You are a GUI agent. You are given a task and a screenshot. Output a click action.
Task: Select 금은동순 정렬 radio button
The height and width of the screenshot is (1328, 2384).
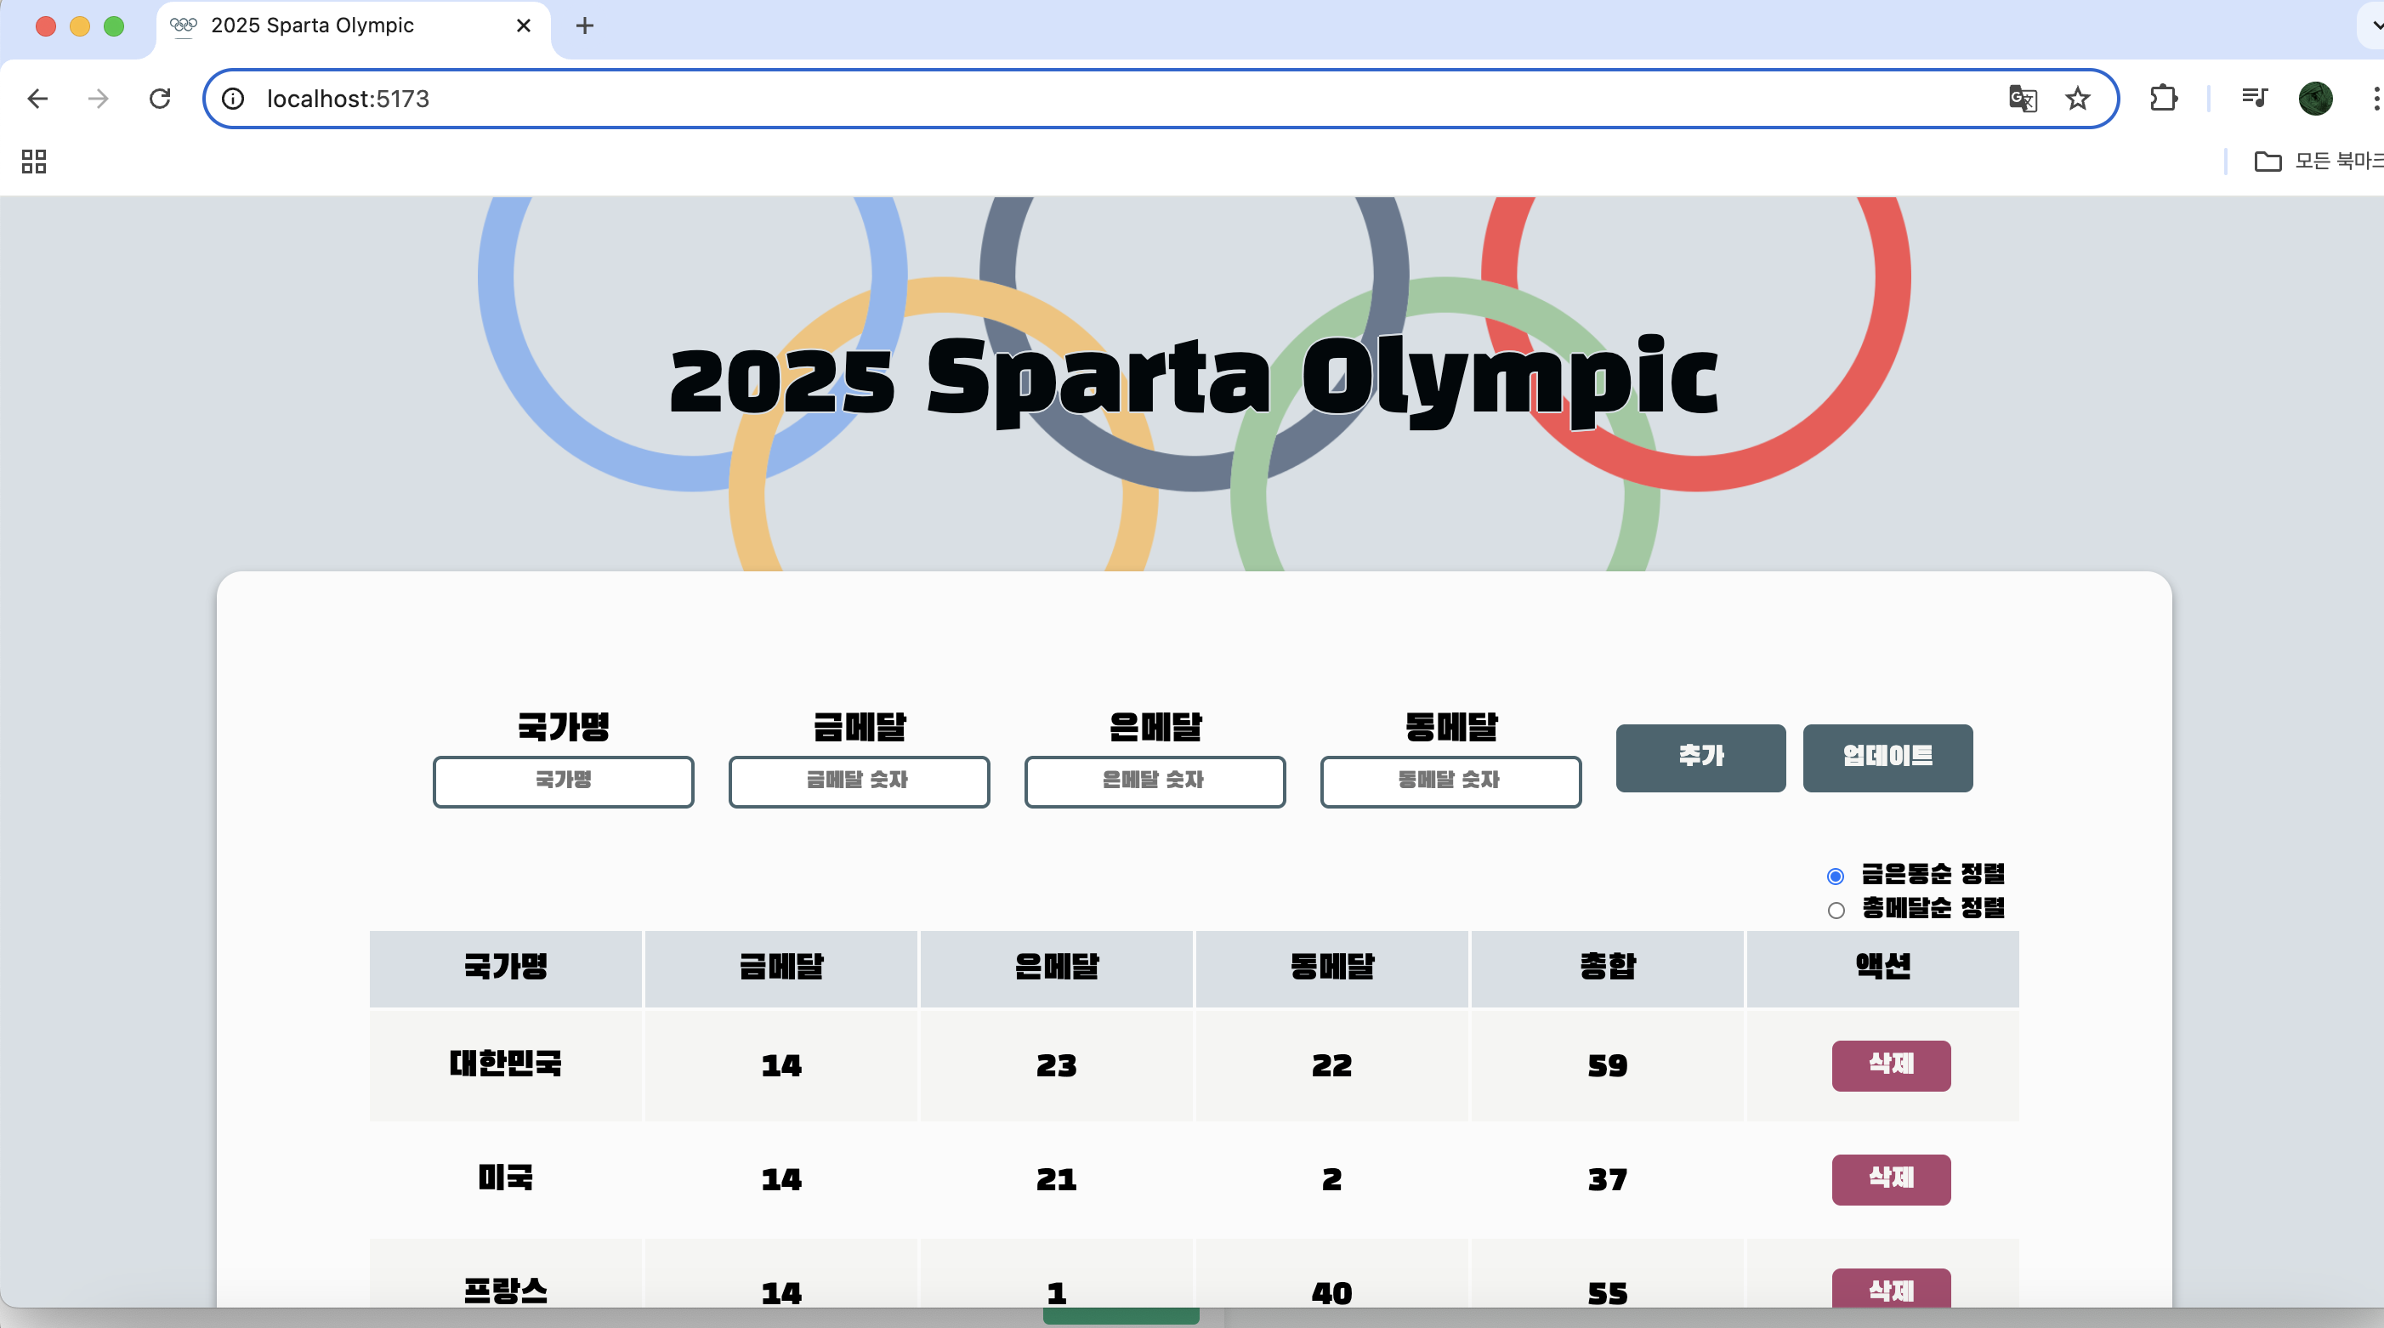[1836, 876]
